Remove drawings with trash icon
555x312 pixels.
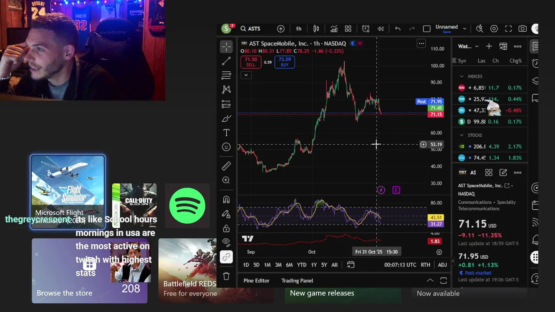click(226, 276)
